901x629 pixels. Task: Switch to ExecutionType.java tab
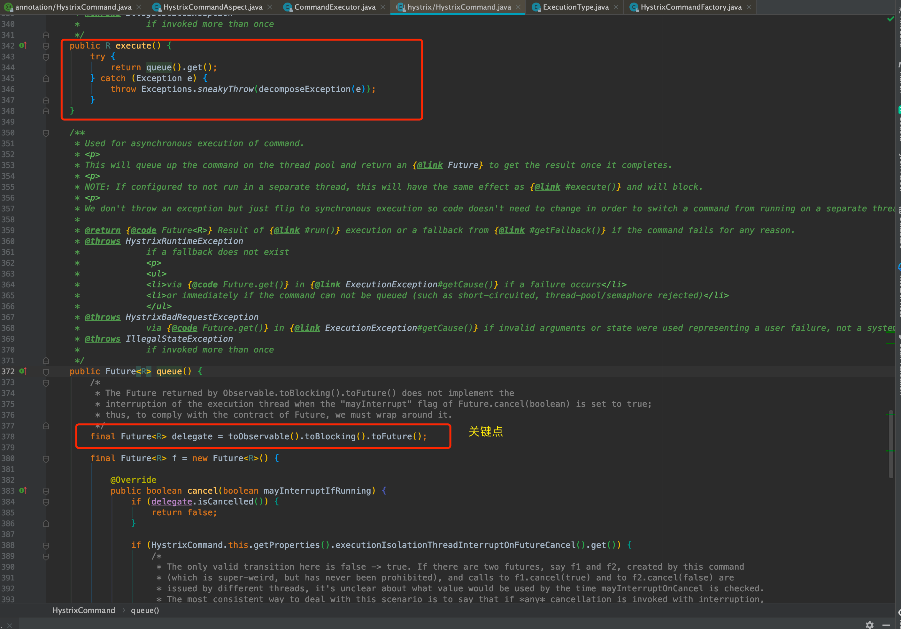575,7
